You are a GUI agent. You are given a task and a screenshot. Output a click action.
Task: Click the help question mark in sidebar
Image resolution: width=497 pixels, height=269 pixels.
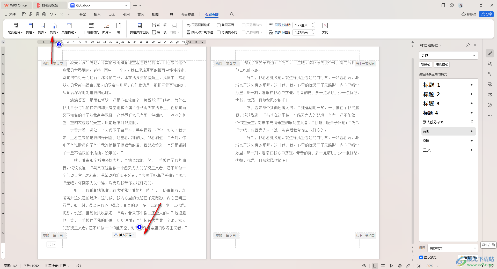click(x=490, y=105)
